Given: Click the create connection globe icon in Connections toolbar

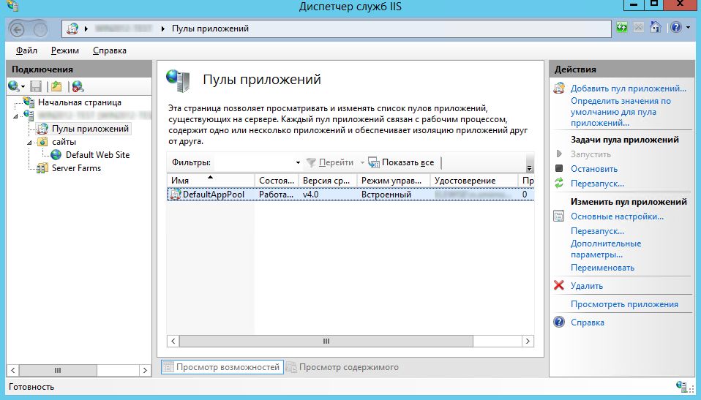Looking at the screenshot, I should [14, 86].
